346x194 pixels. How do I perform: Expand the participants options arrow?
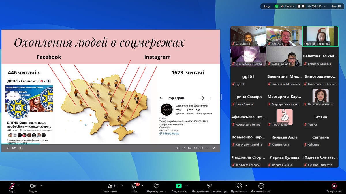pos(122,186)
